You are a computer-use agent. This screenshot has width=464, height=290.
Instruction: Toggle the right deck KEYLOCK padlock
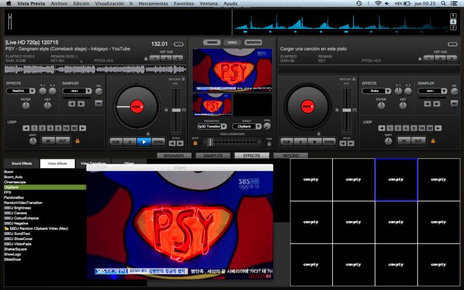point(354,79)
